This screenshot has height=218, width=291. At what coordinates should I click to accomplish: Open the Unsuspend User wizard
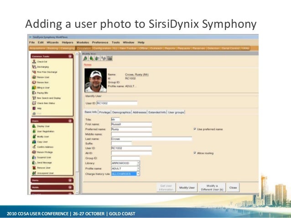43,173
